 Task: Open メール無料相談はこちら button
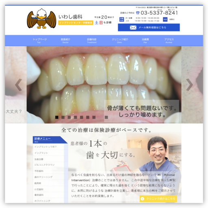(149, 28)
